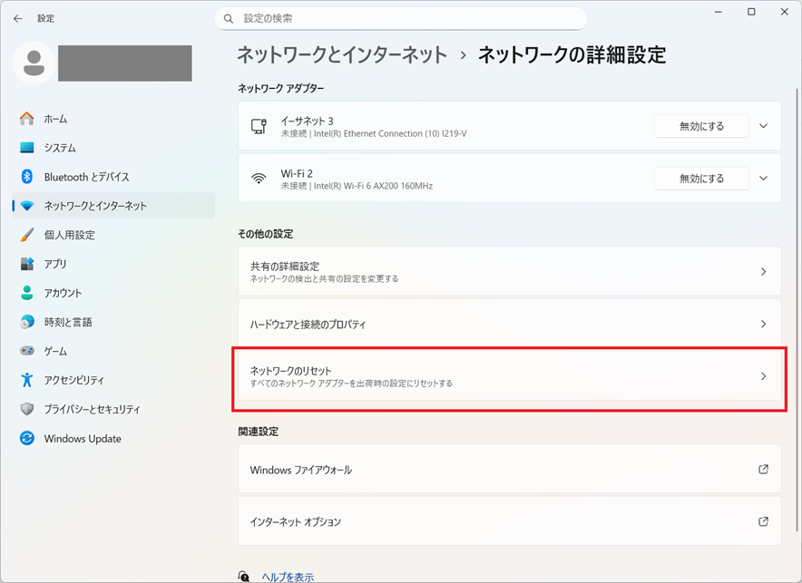Open Windows ファイアウォール external link
Viewport: 802px width, 583px height.
pyautogui.click(x=509, y=470)
